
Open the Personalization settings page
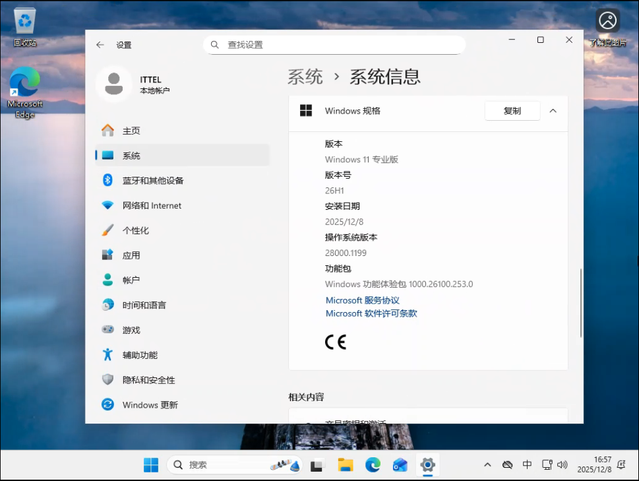135,230
